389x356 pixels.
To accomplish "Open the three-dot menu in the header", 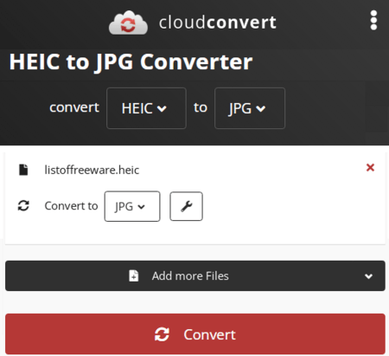I will [373, 20].
